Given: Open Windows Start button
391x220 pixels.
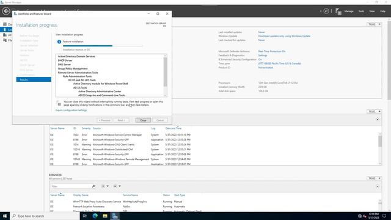Looking at the screenshot, I should point(5,216).
